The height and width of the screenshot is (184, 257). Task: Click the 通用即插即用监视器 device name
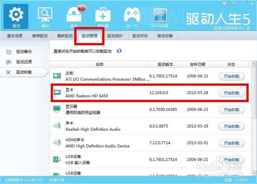[x=83, y=113]
